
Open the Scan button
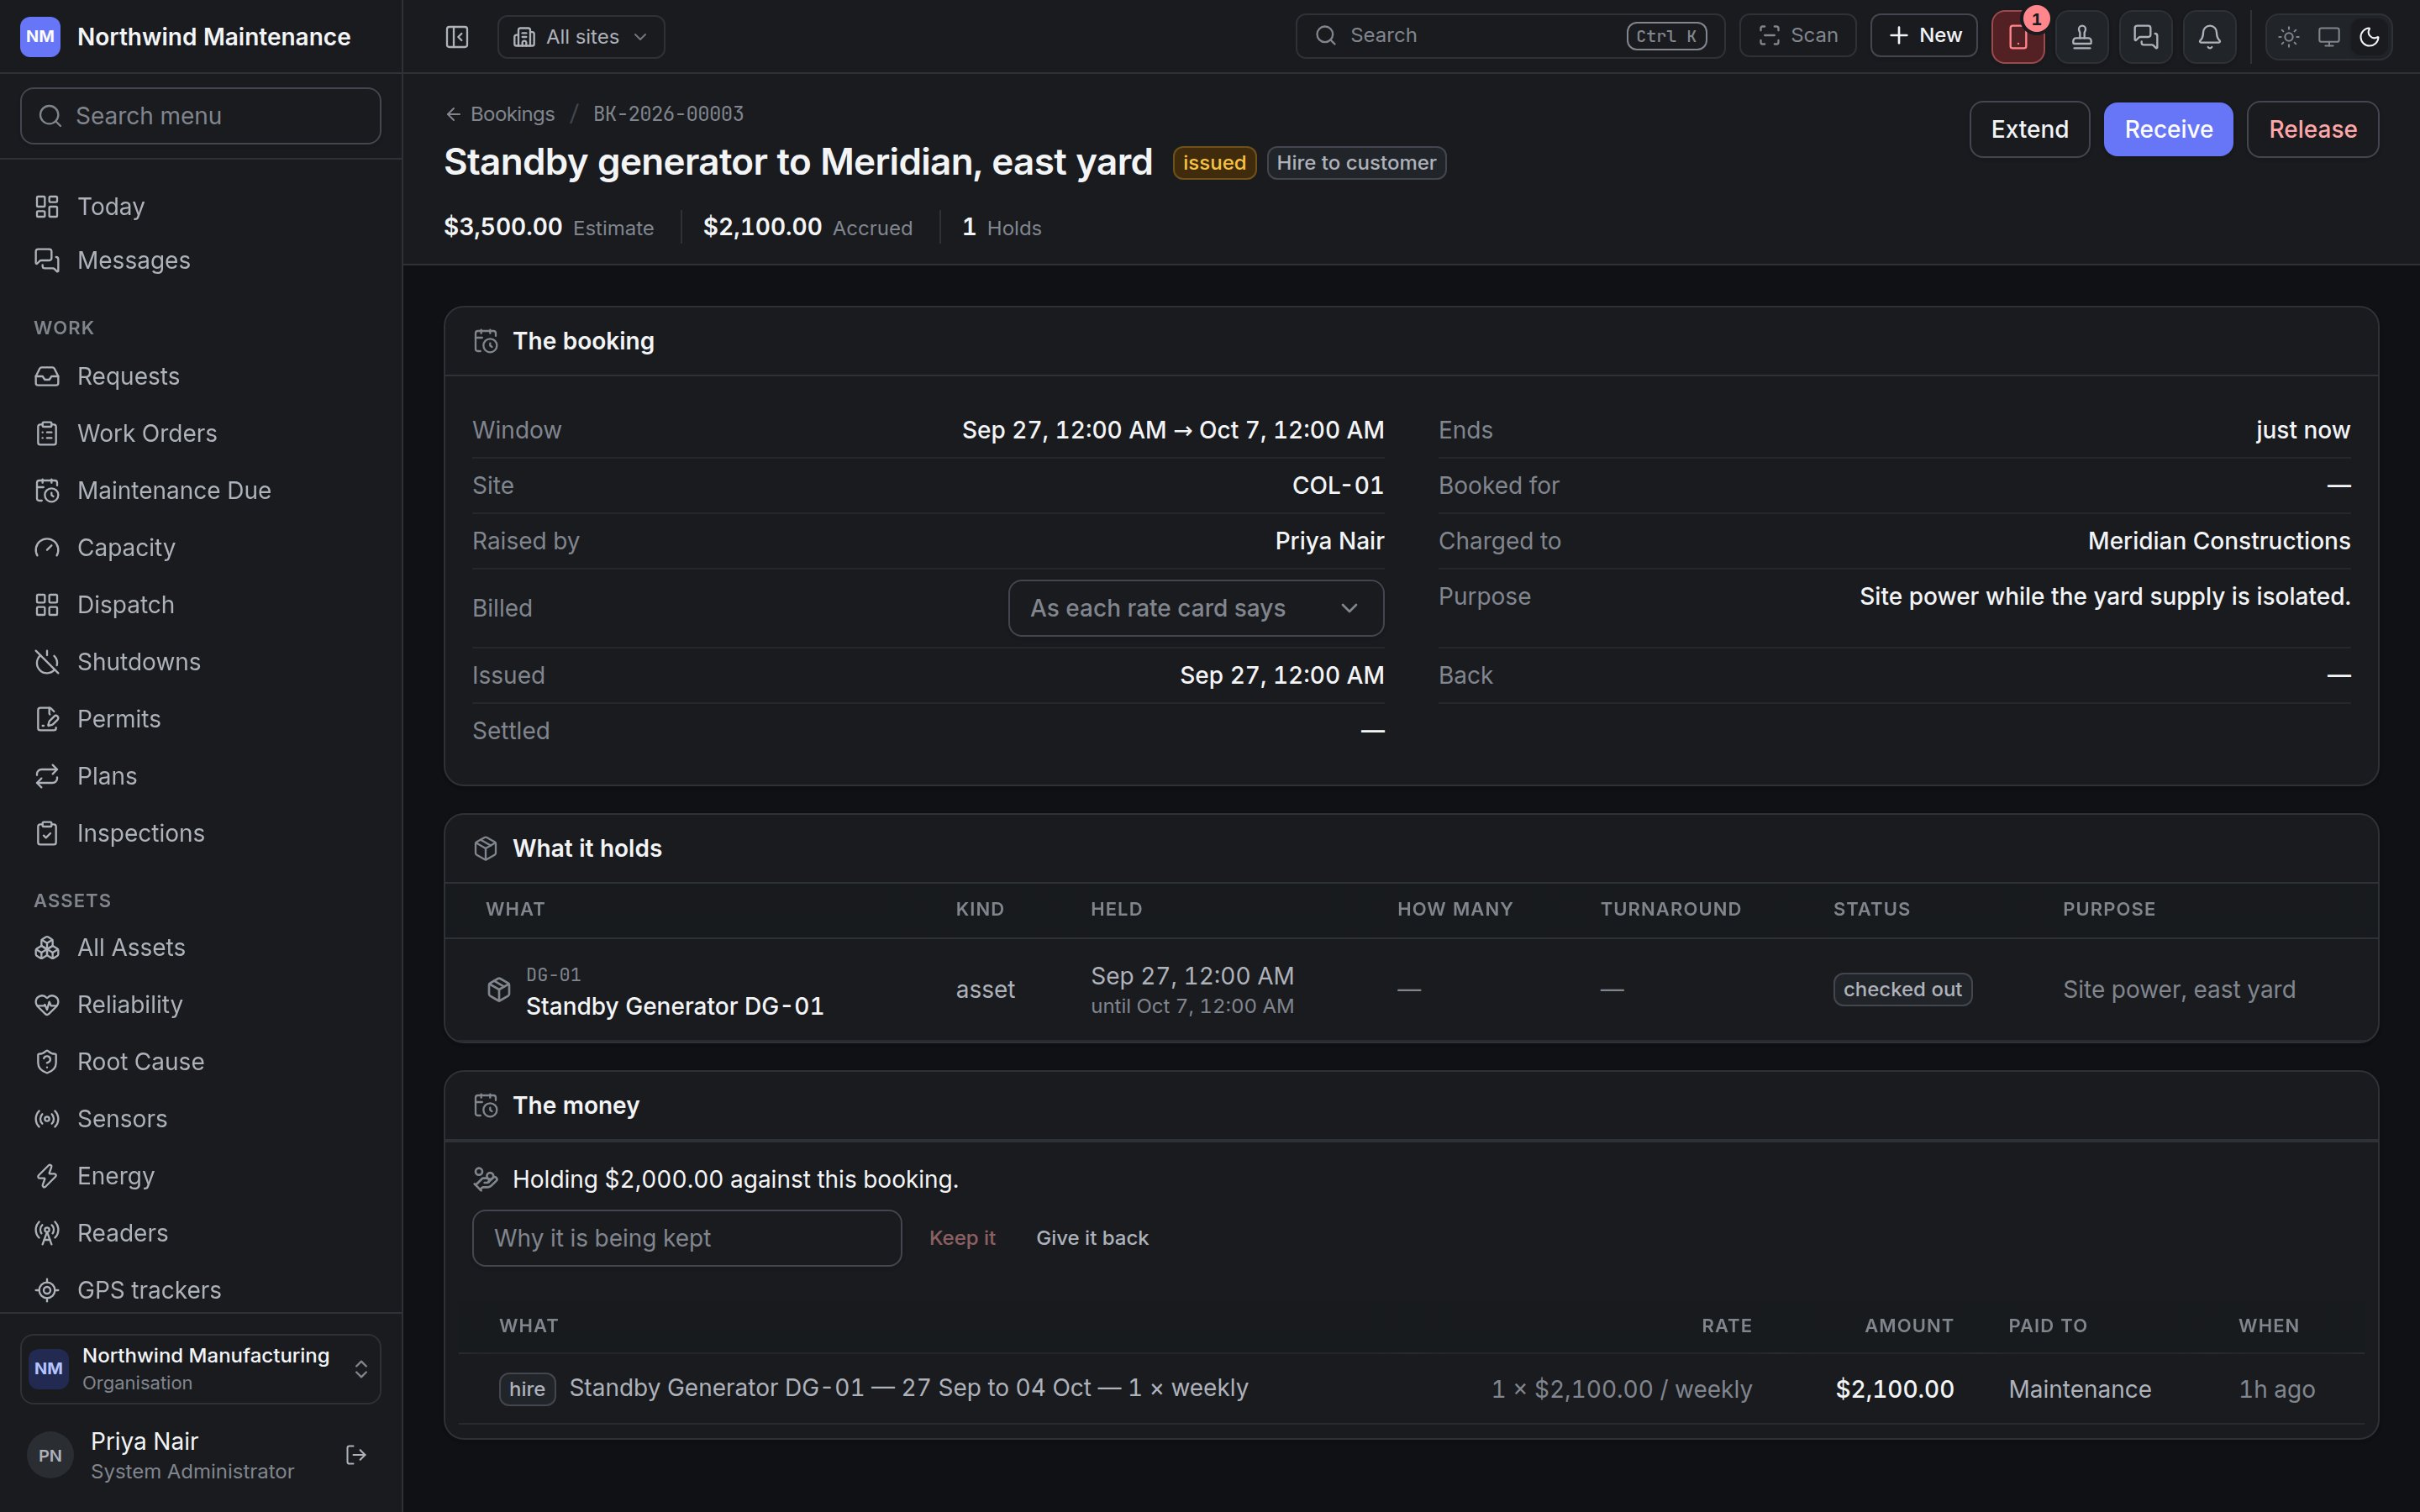pos(1797,36)
